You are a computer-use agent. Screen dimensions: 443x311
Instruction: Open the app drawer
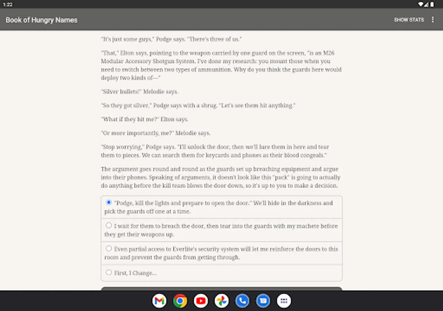tap(284, 301)
